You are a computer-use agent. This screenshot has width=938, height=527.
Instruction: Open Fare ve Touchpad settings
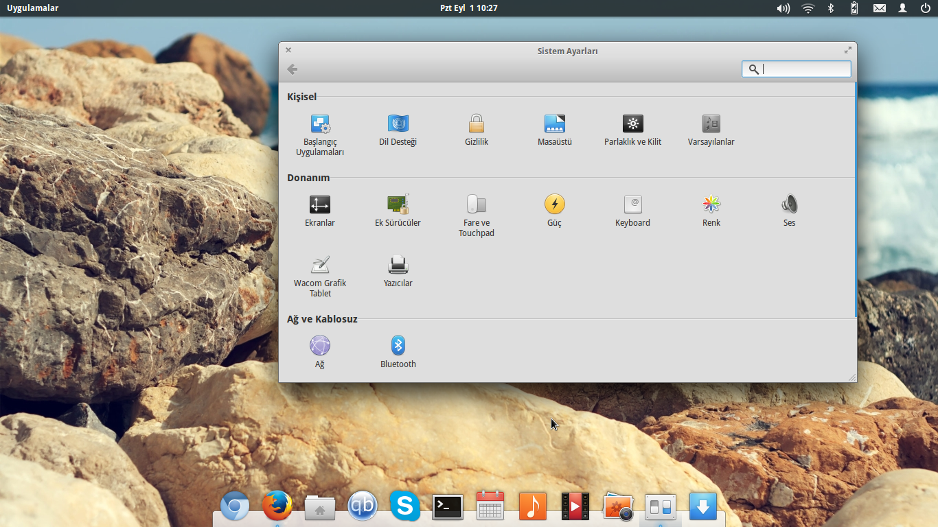coord(477,216)
